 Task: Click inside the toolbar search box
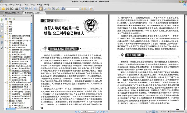(x=72, y=9)
